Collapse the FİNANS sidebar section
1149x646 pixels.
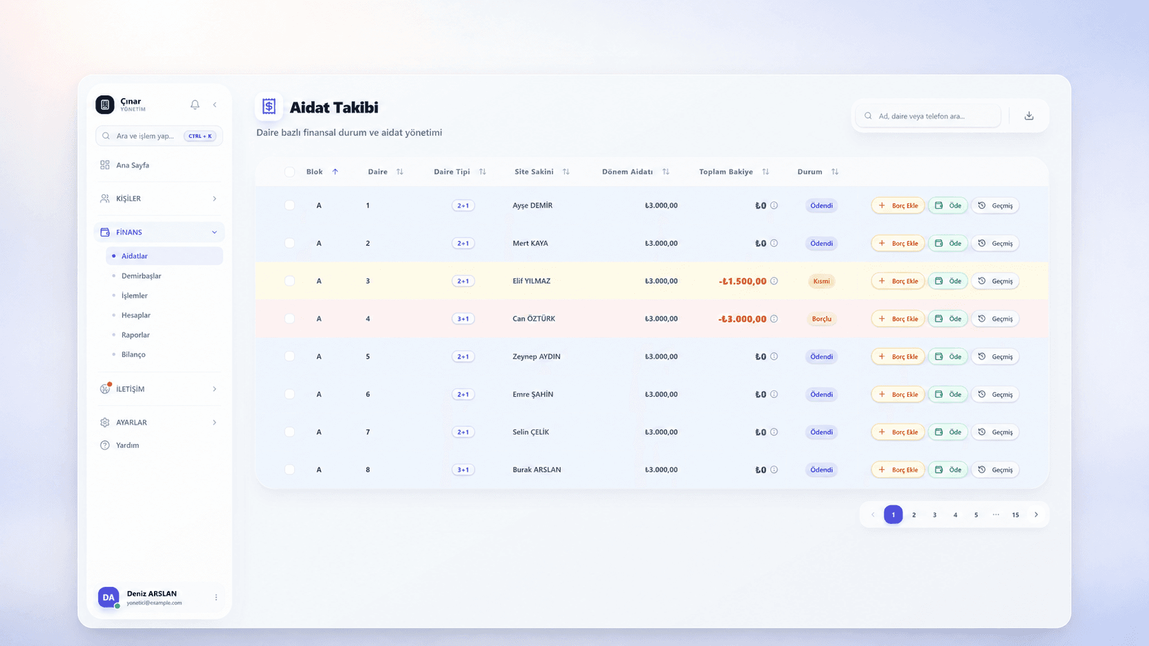(159, 232)
